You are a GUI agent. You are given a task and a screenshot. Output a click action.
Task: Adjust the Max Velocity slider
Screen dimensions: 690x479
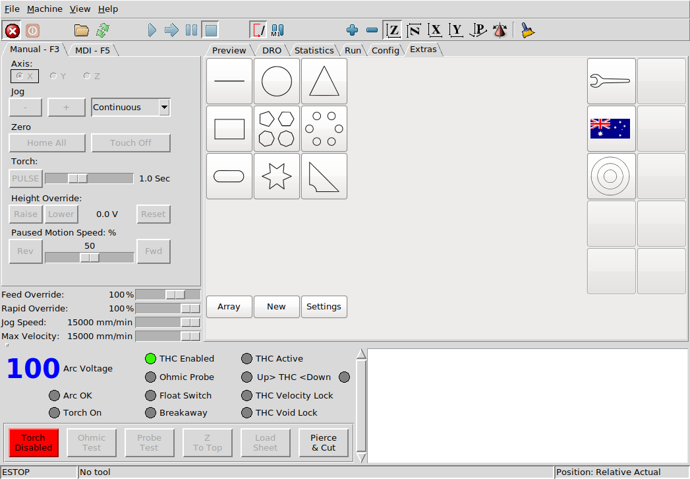168,336
